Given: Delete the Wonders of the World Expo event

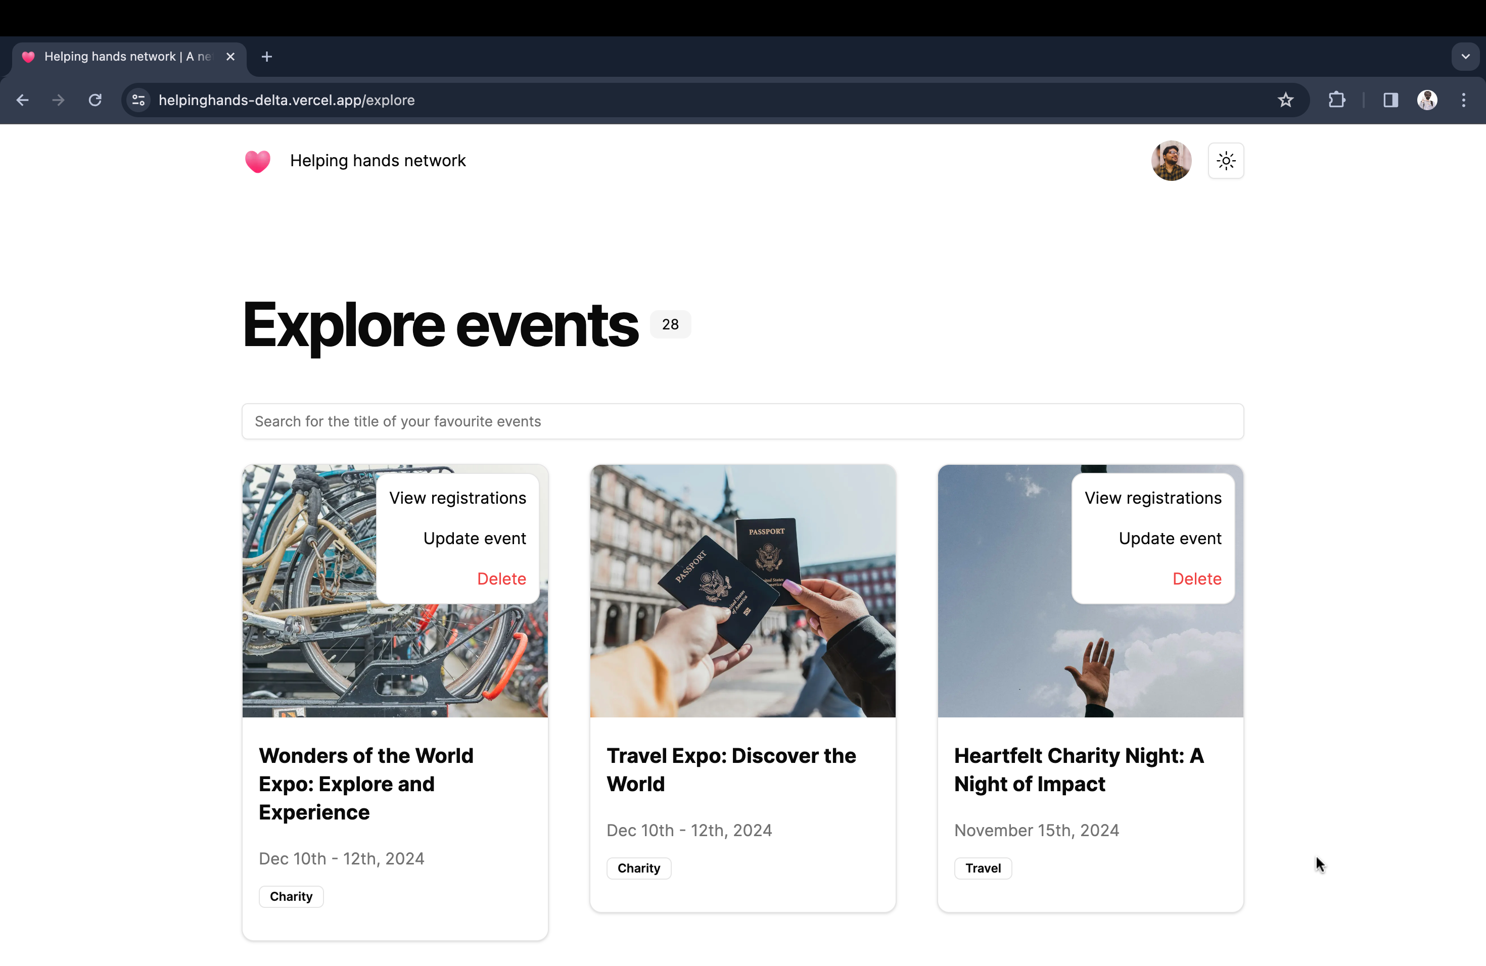Looking at the screenshot, I should tap(501, 578).
